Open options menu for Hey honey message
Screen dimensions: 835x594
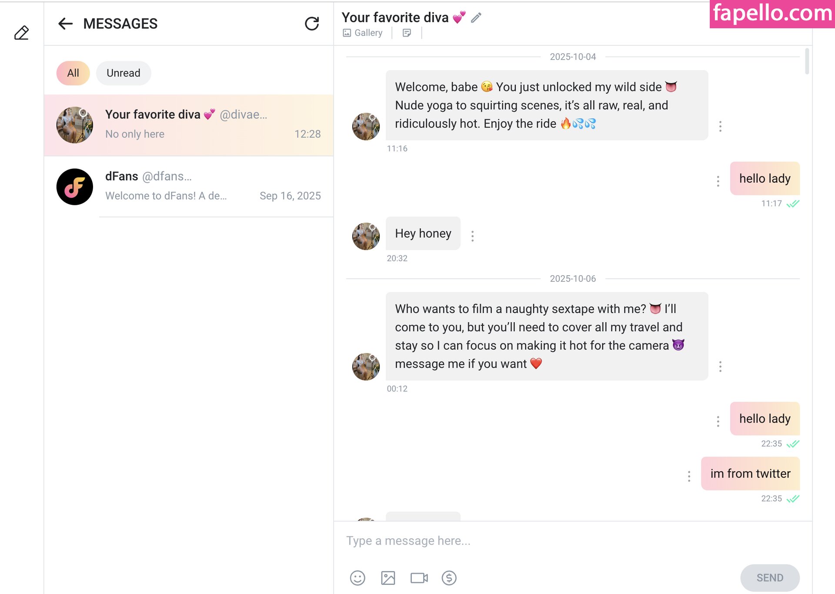472,236
